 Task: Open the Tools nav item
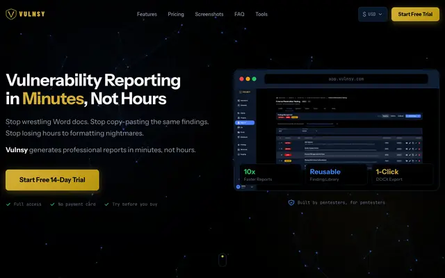(261, 14)
